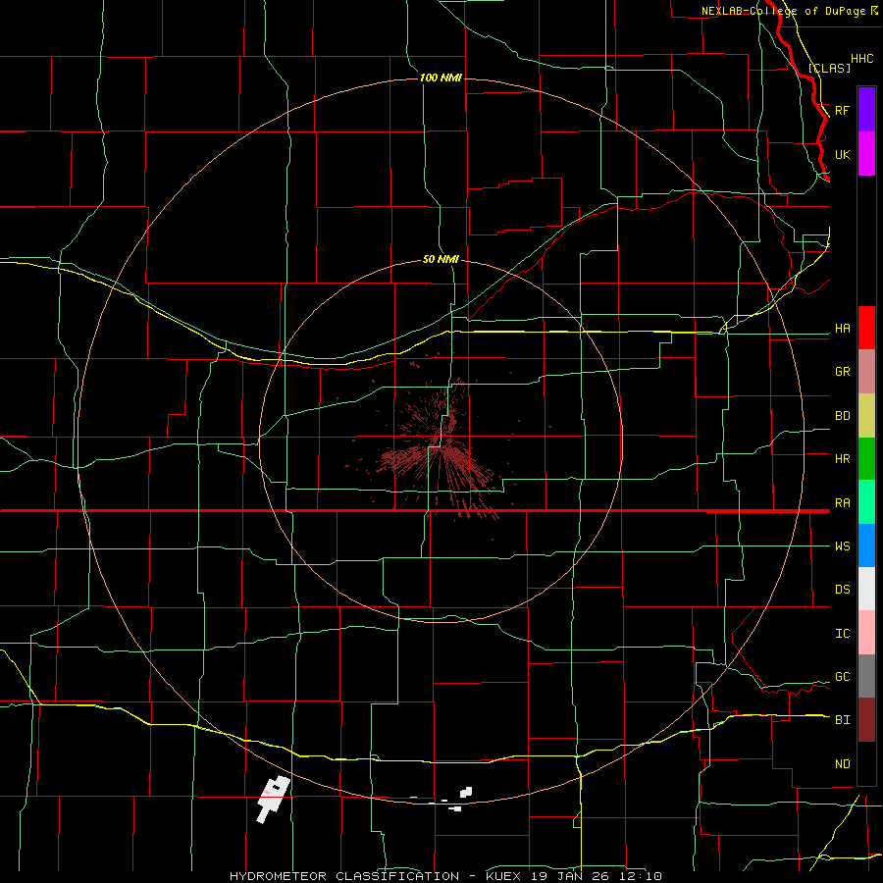Image resolution: width=883 pixels, height=883 pixels.
Task: Click the 'UK' legend label
Action: 842,154
